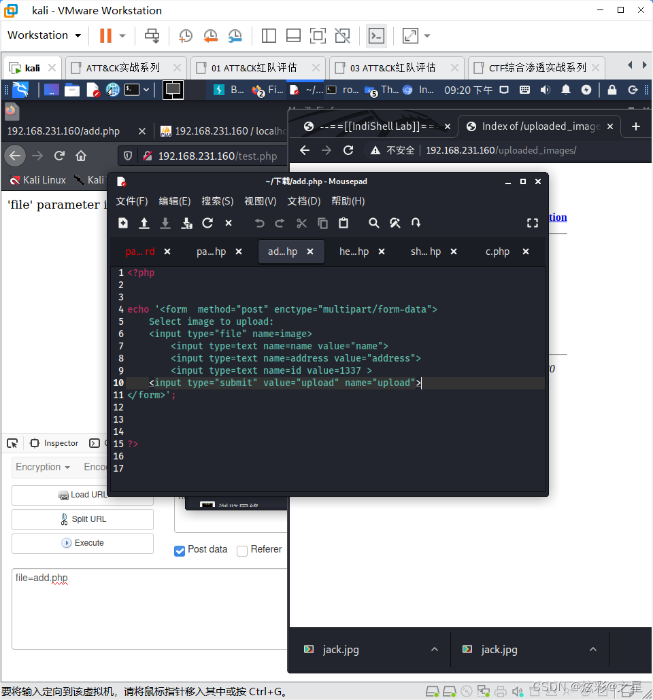Click the Save icon in Mousepad toolbar

[165, 223]
